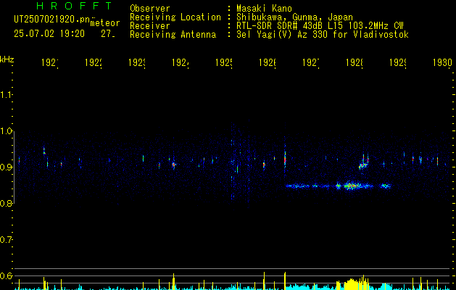Click the RTL-SDR SDR# receiver details
The width and height of the screenshot is (456, 290).
pos(320,26)
